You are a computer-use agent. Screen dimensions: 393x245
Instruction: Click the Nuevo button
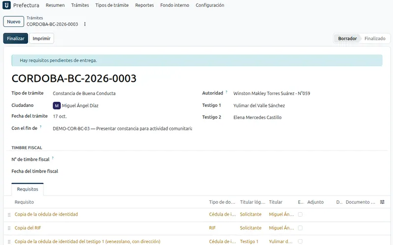pyautogui.click(x=14, y=22)
